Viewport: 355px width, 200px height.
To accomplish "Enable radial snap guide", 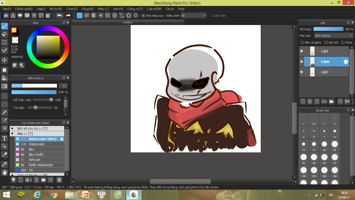I will tap(107, 15).
